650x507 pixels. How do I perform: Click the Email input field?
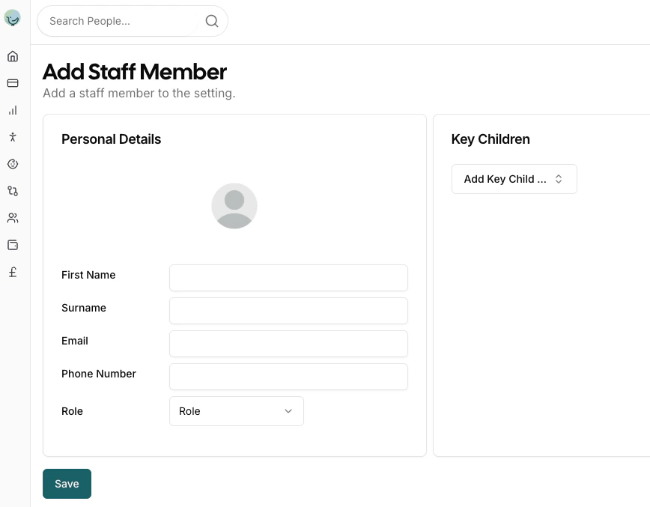pos(288,344)
